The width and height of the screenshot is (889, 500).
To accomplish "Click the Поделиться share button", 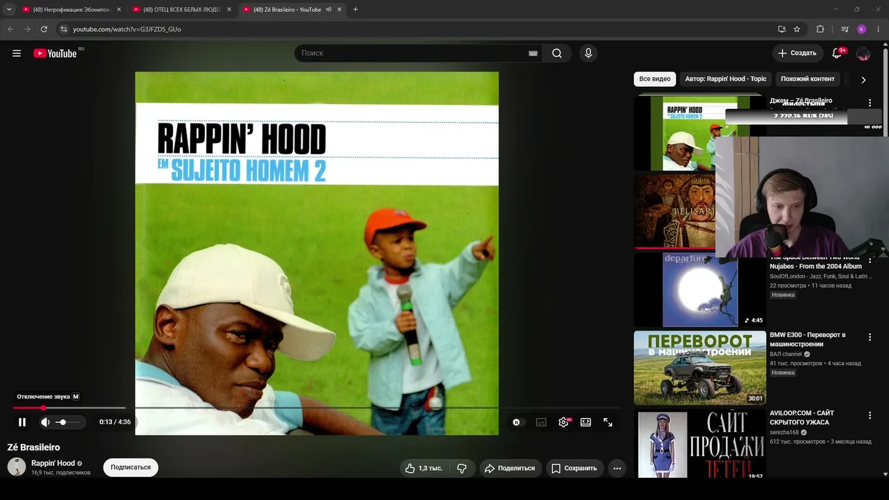I will 510,468.
